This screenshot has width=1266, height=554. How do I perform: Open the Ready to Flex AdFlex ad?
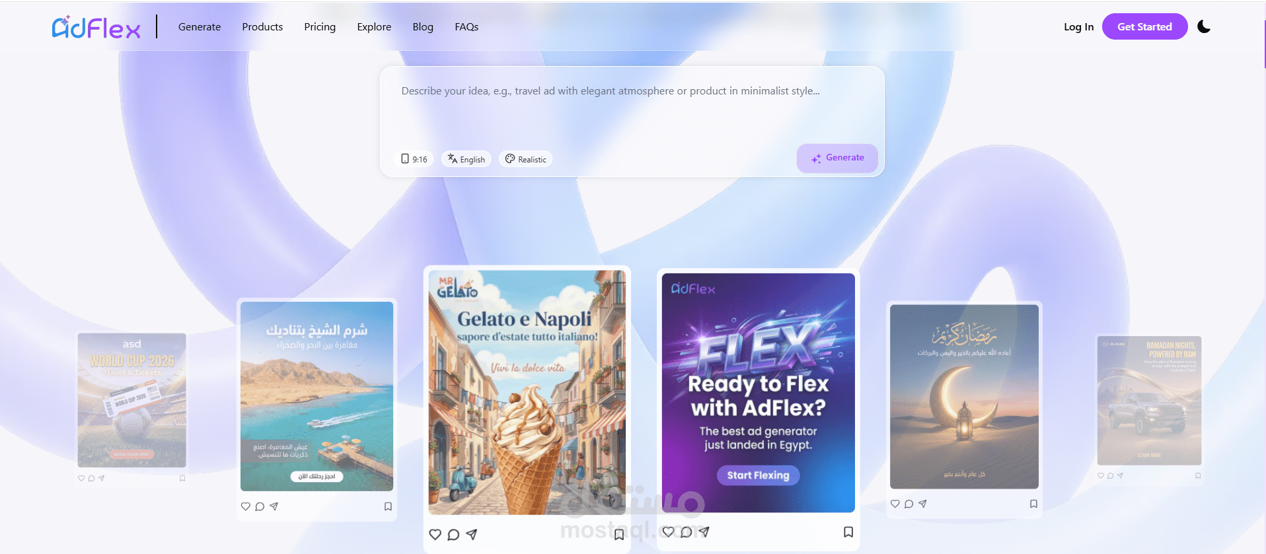click(758, 393)
